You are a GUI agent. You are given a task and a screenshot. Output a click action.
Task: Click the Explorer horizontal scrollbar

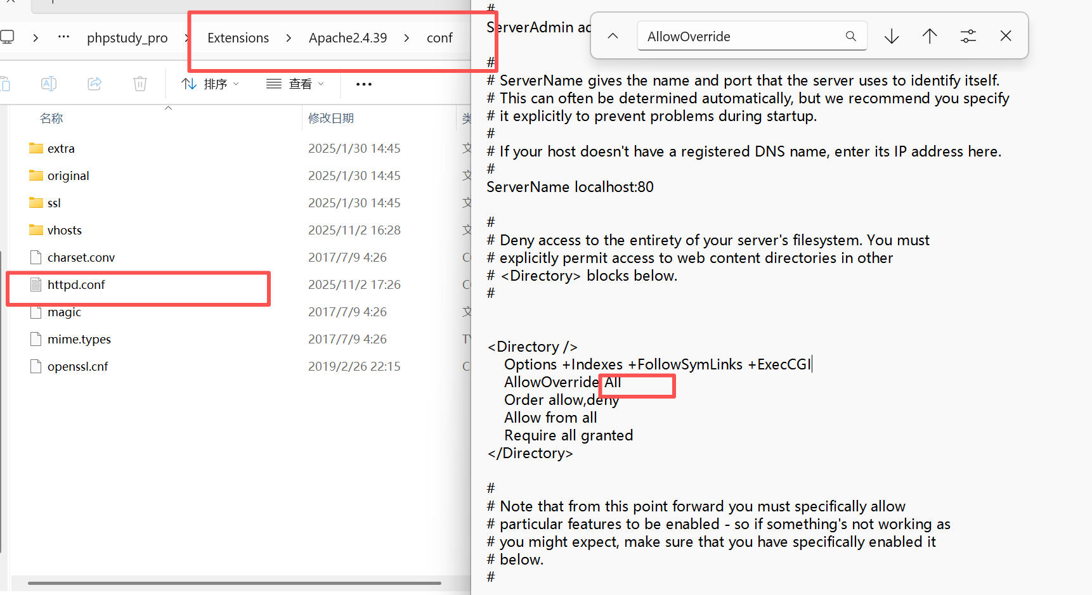235,583
